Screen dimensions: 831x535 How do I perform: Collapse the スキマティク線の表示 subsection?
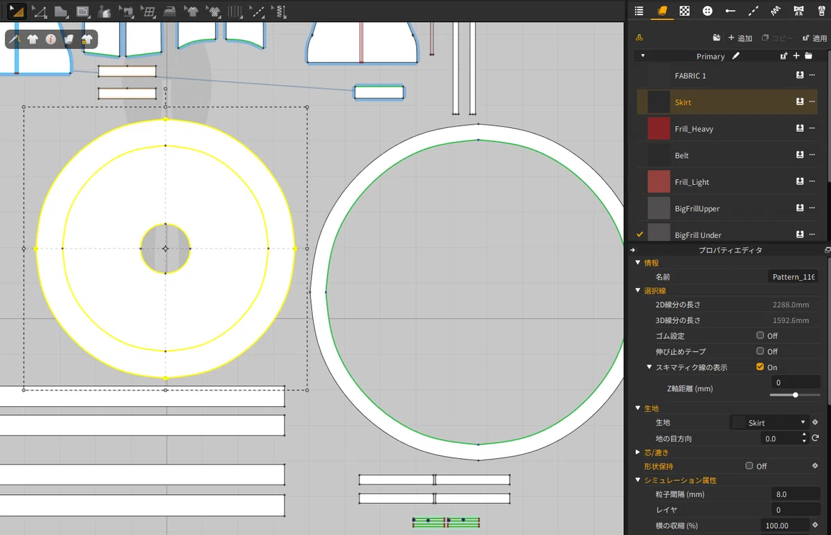pos(650,367)
